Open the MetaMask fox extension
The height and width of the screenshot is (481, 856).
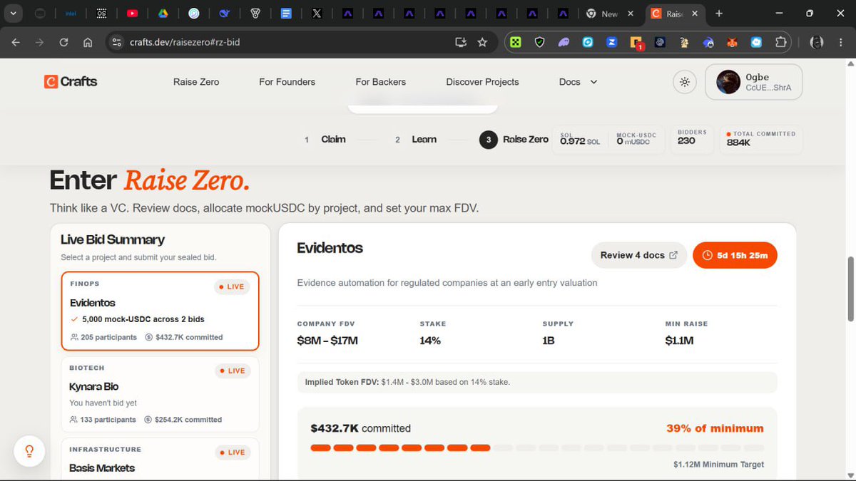(732, 42)
